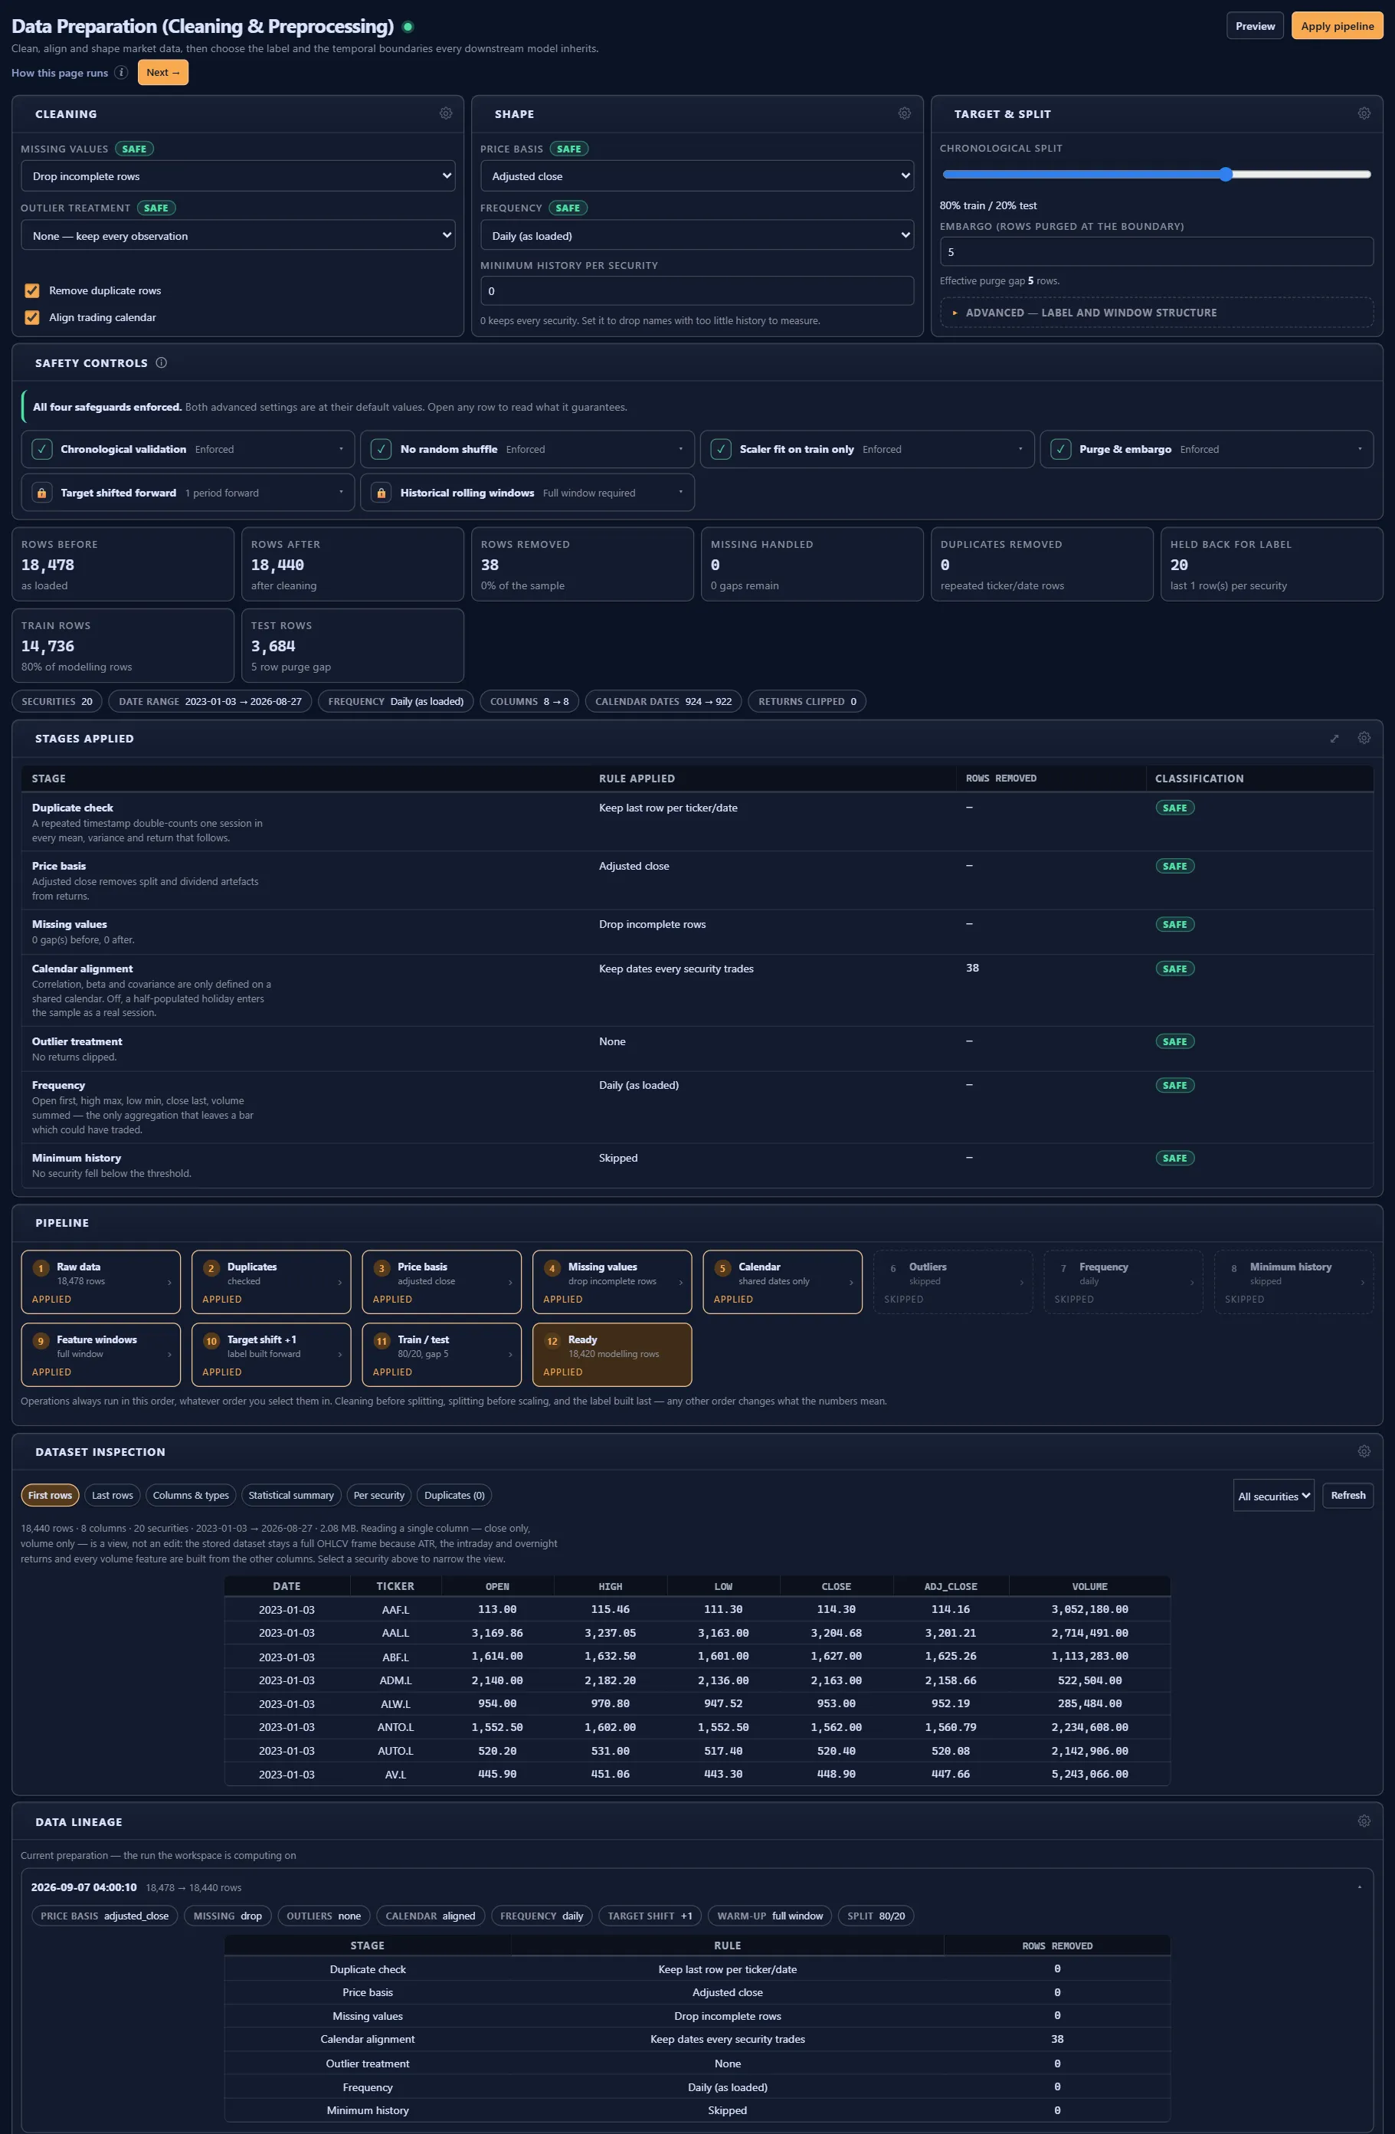Expand the Stages Applied table to fullscreen

(1334, 739)
